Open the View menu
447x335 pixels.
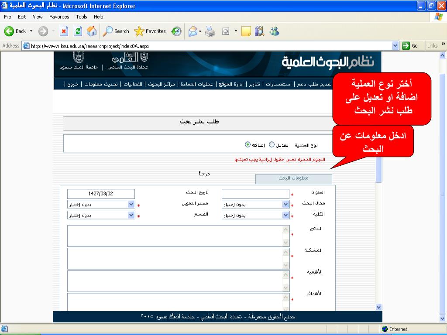tap(38, 17)
